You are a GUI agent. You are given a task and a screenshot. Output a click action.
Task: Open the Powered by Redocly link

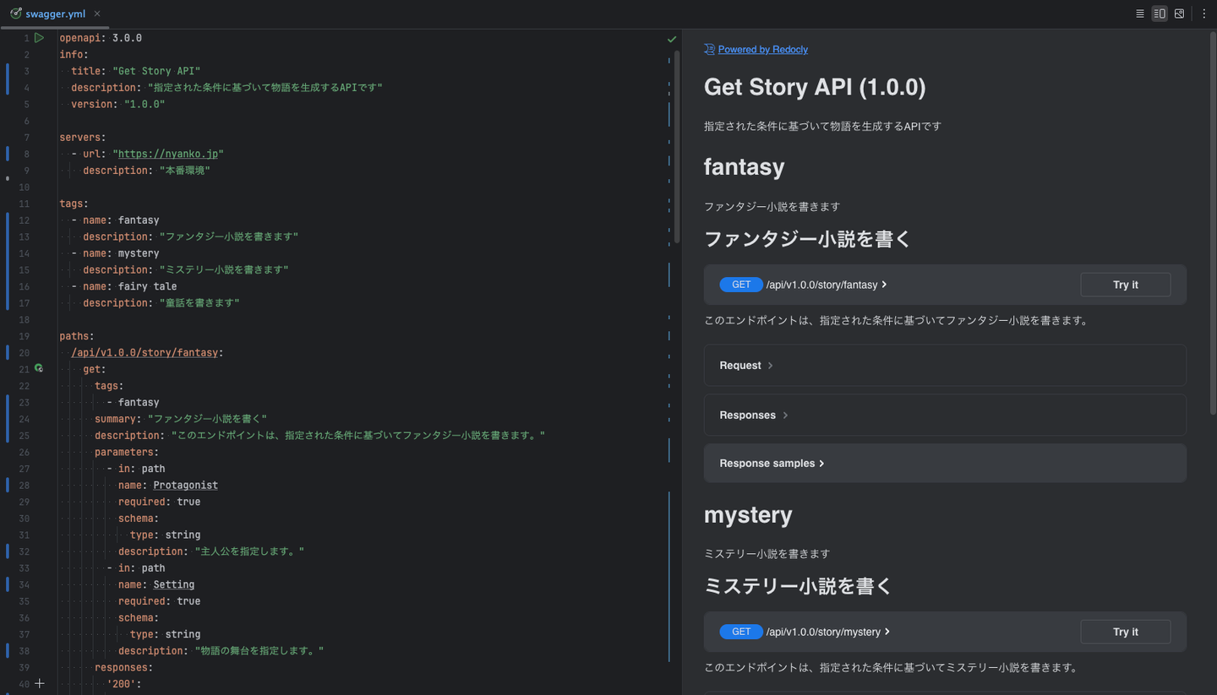(762, 50)
